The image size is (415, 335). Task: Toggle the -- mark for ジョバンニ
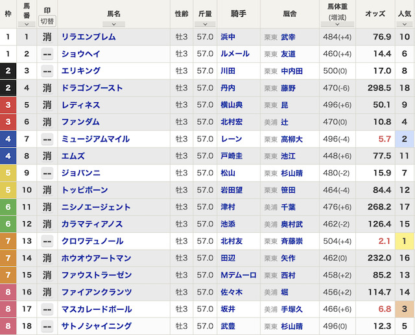(47, 173)
